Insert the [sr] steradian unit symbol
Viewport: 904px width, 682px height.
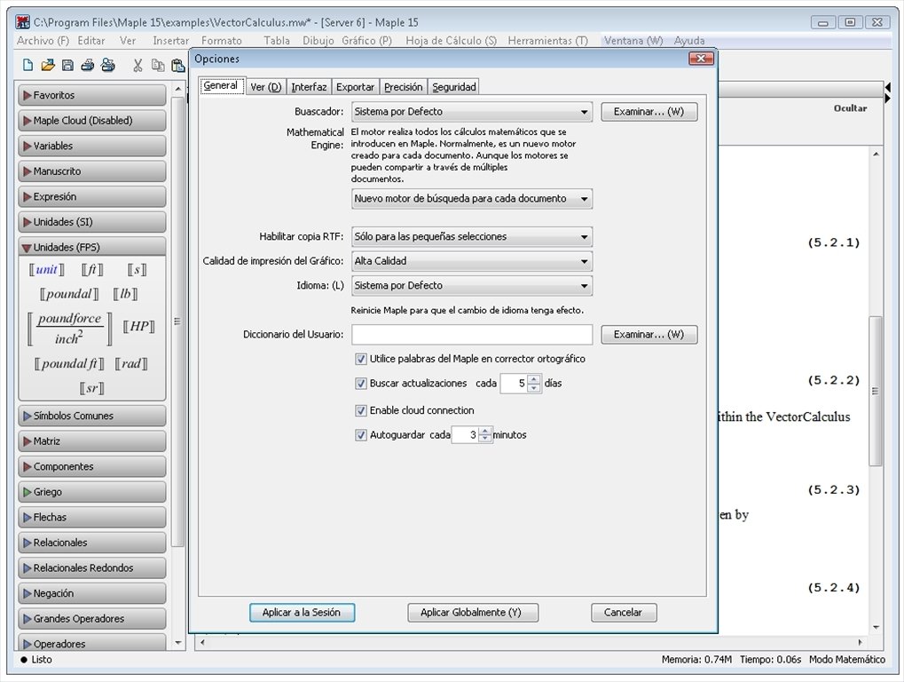coord(91,388)
